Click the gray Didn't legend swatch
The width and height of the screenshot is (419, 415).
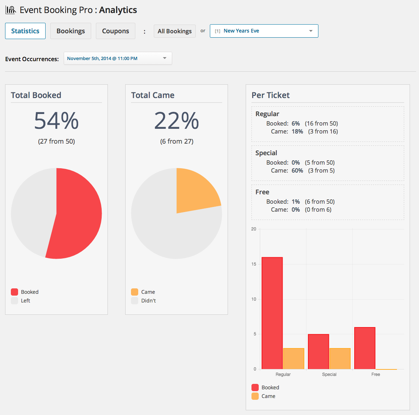point(135,300)
